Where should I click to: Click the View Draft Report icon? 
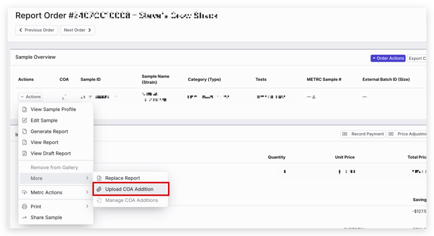(x=25, y=153)
